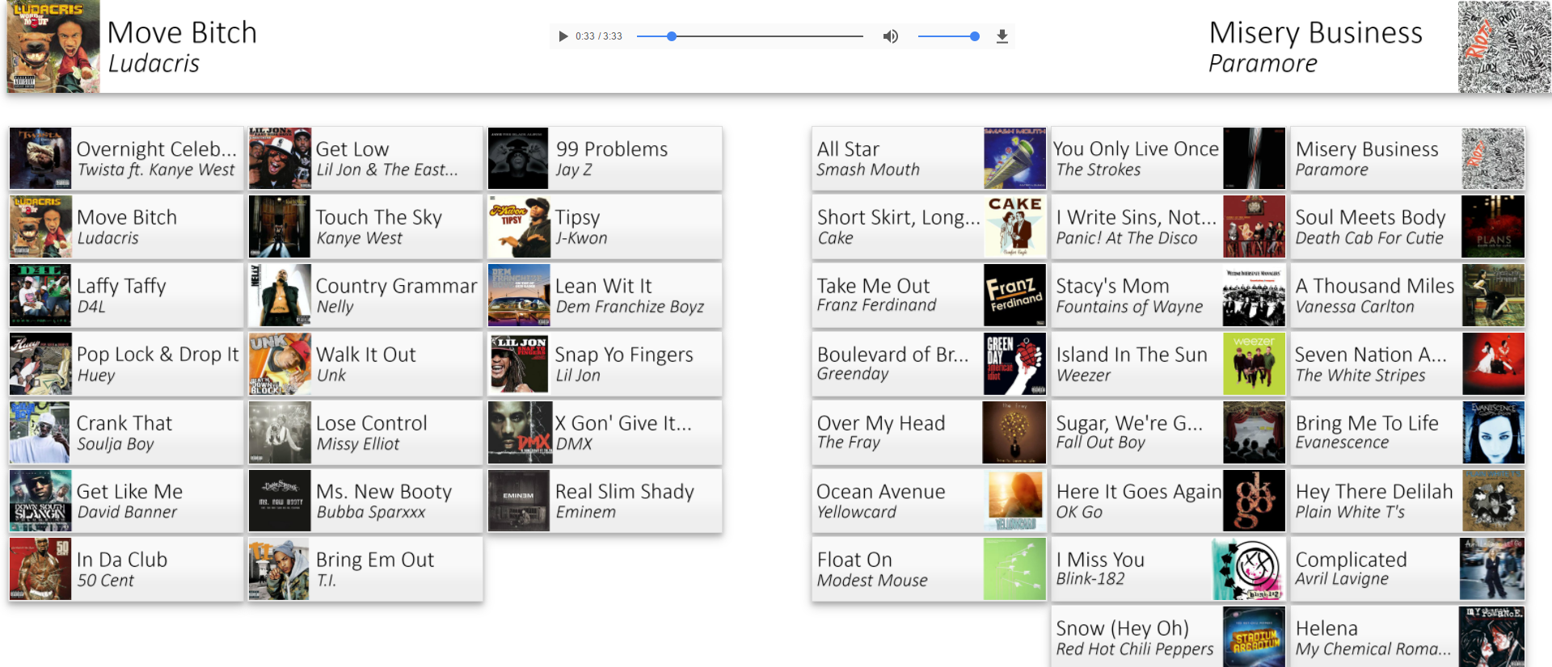This screenshot has height=667, width=1552.
Task: Click Crank That Soulja Boy cover
Action: (x=40, y=433)
